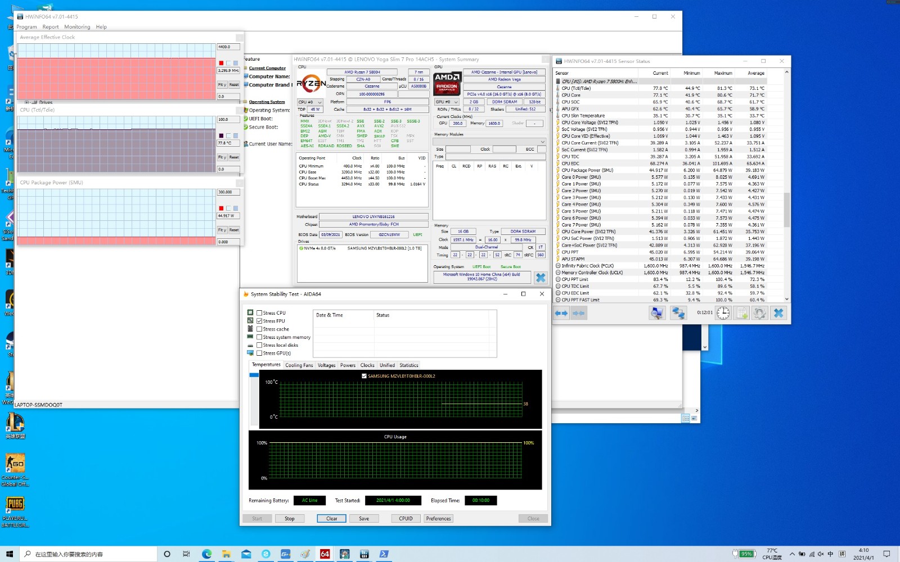
Task: Uncheck the Stress FPU checkbox
Action: [259, 321]
